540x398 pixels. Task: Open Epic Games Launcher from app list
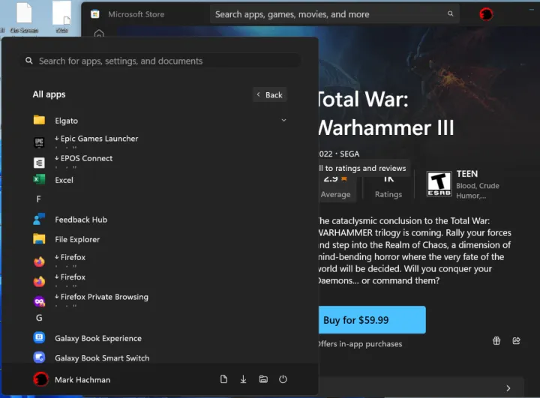(96, 139)
